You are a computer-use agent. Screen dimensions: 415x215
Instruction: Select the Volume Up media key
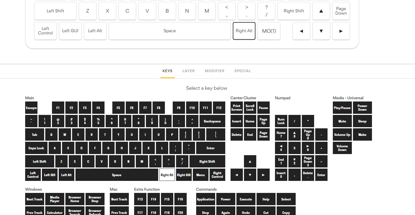(342, 135)
